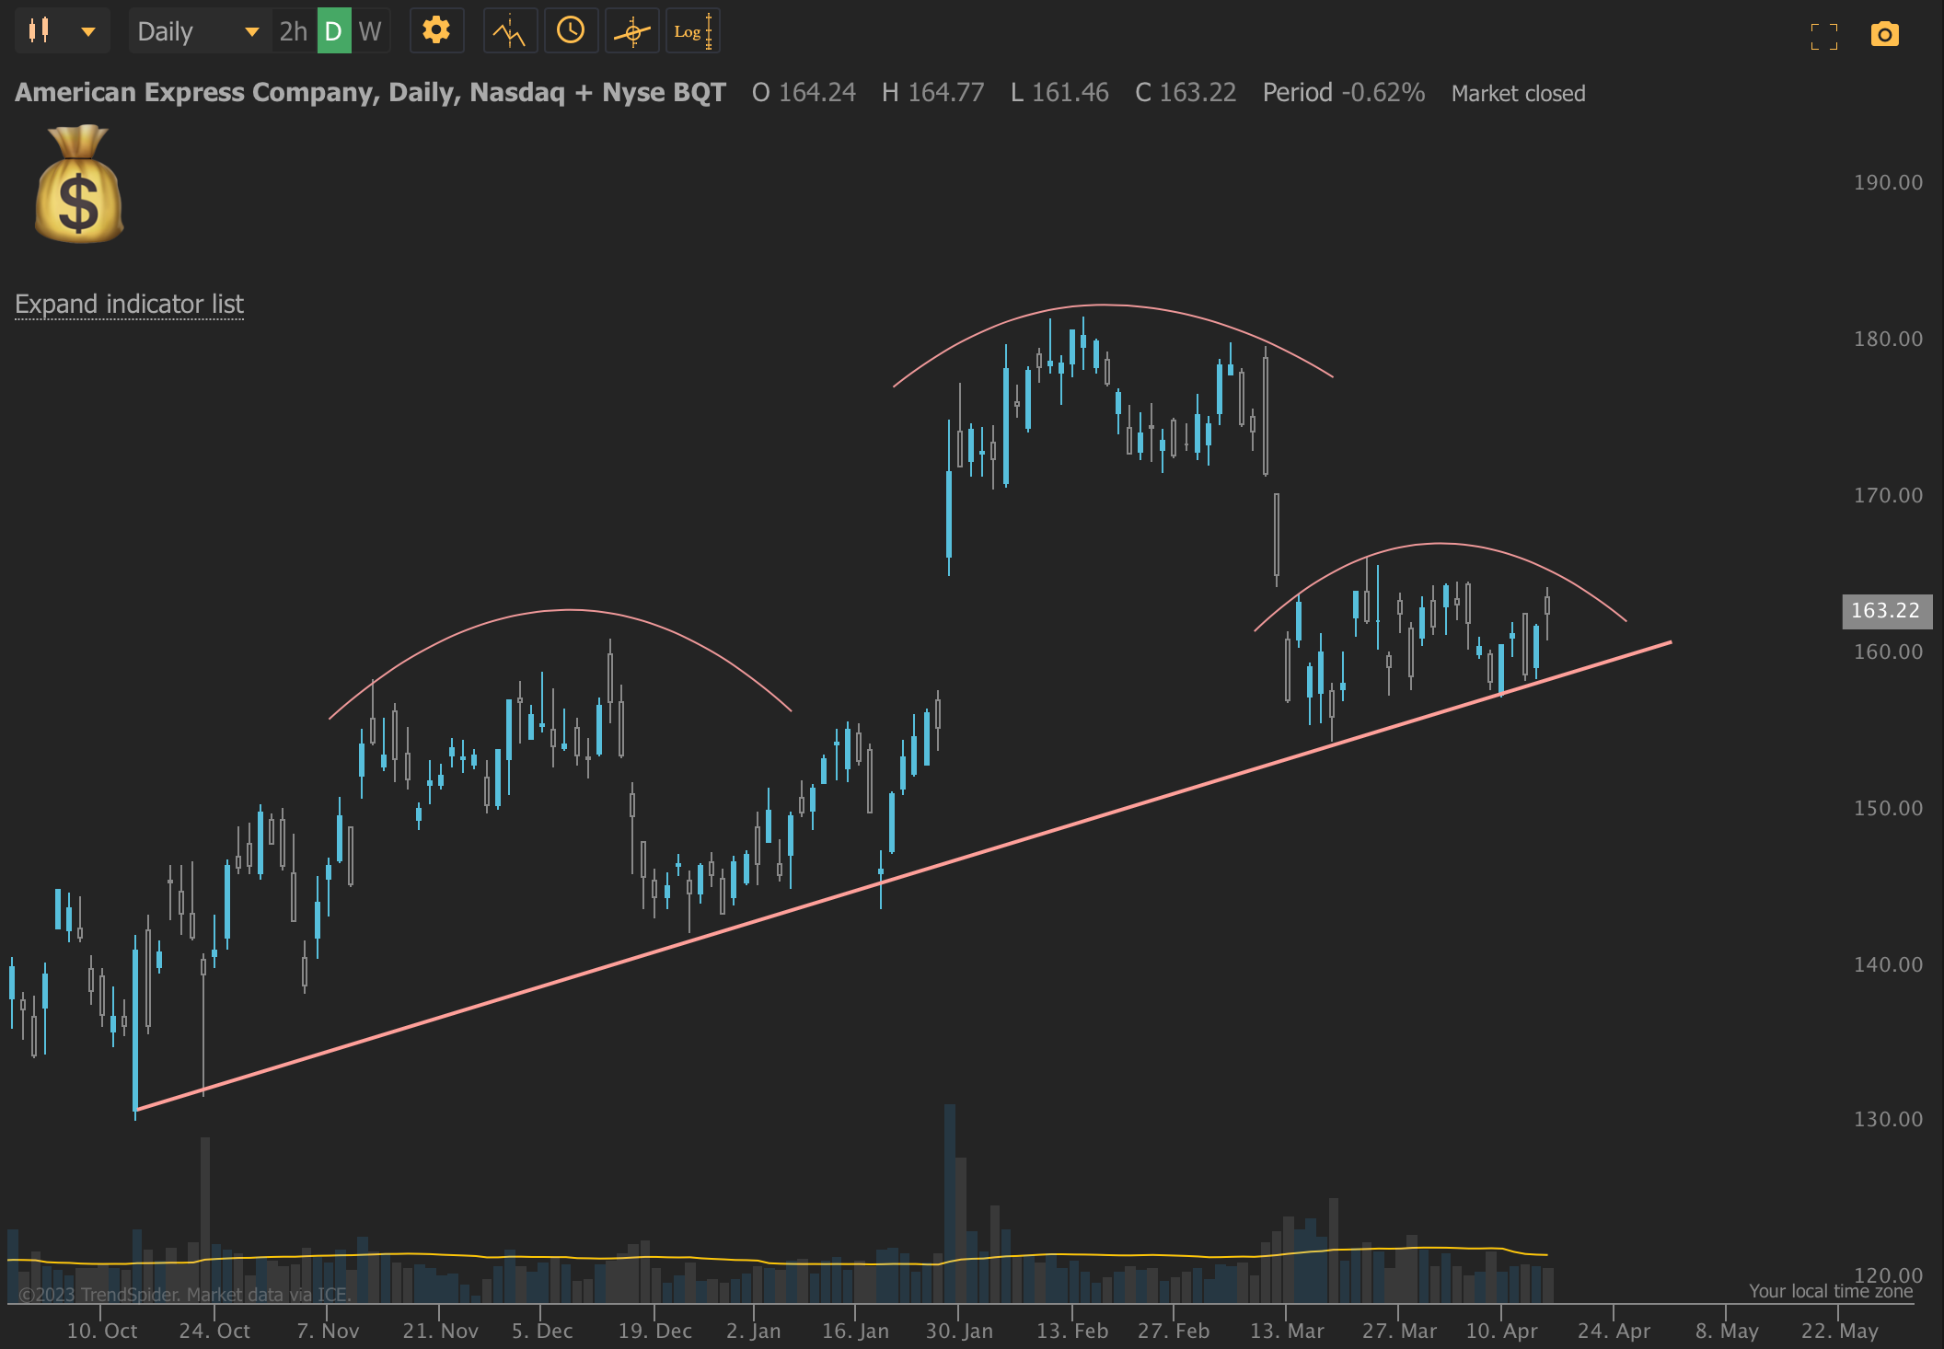Click the 30. Jan date axis label
This screenshot has height=1349, width=1944.
tap(959, 1331)
